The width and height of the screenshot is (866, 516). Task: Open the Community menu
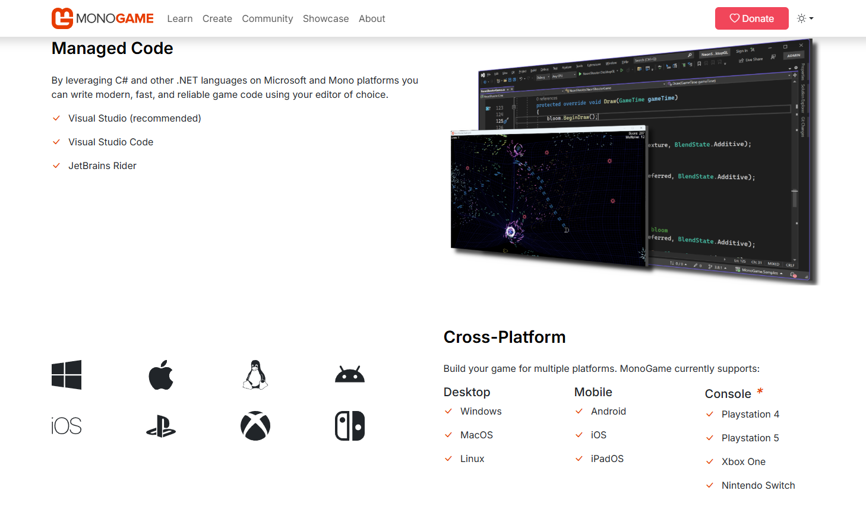tap(267, 19)
